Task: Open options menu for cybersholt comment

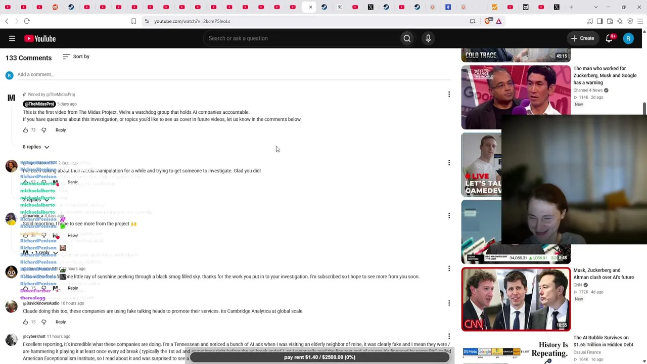Action: click(x=449, y=336)
